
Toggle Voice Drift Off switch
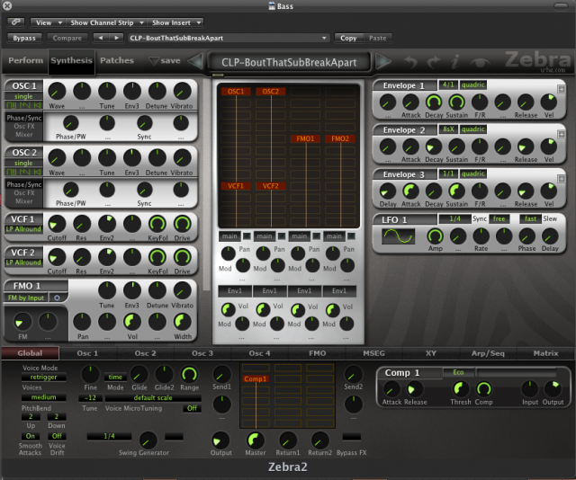(56, 436)
